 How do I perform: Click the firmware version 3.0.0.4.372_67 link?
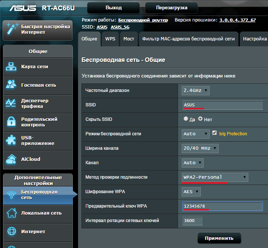(x=238, y=20)
